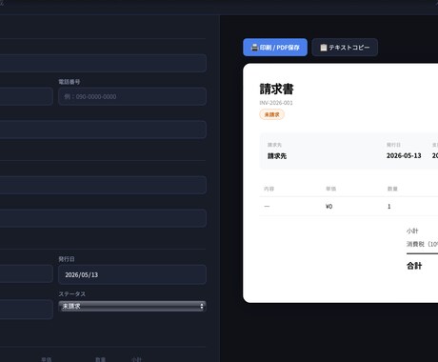Click the invoice number INV-2026-001

(276, 103)
